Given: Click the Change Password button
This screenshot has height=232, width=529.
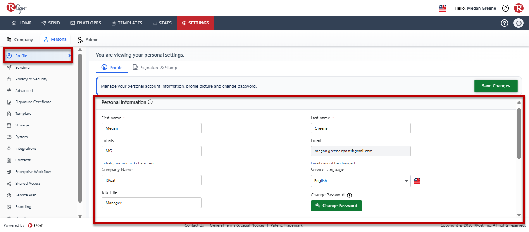Looking at the screenshot, I should 336,206.
